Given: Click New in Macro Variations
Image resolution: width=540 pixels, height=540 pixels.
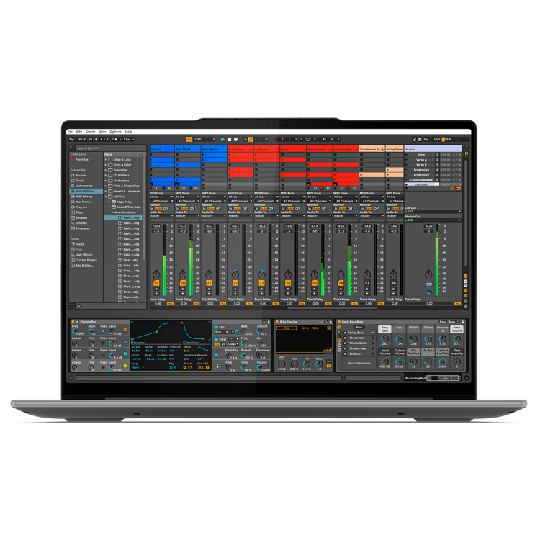Looking at the screenshot, I should click(x=359, y=327).
